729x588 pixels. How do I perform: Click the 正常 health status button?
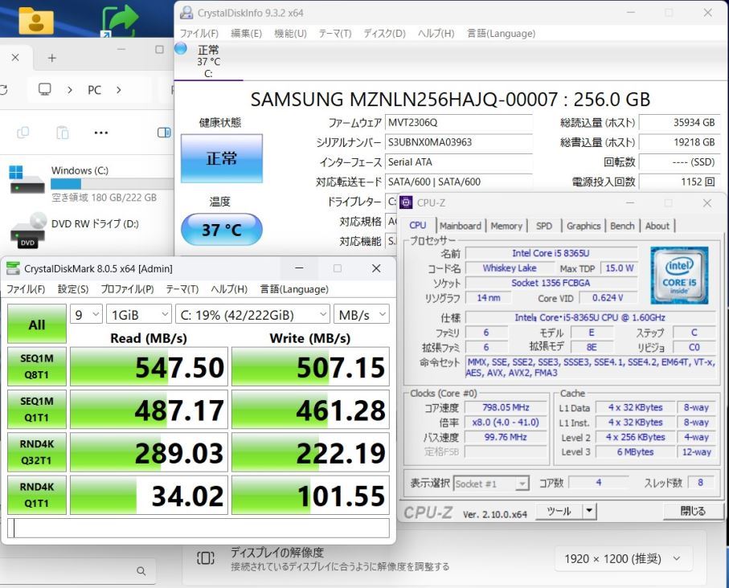click(x=222, y=158)
